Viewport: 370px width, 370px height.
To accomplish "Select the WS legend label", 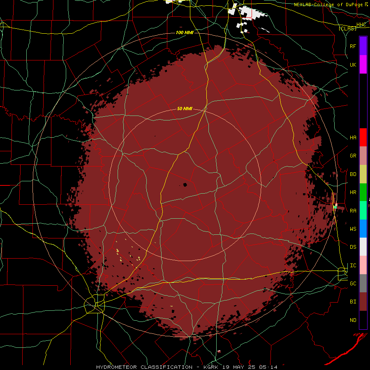I will (353, 229).
